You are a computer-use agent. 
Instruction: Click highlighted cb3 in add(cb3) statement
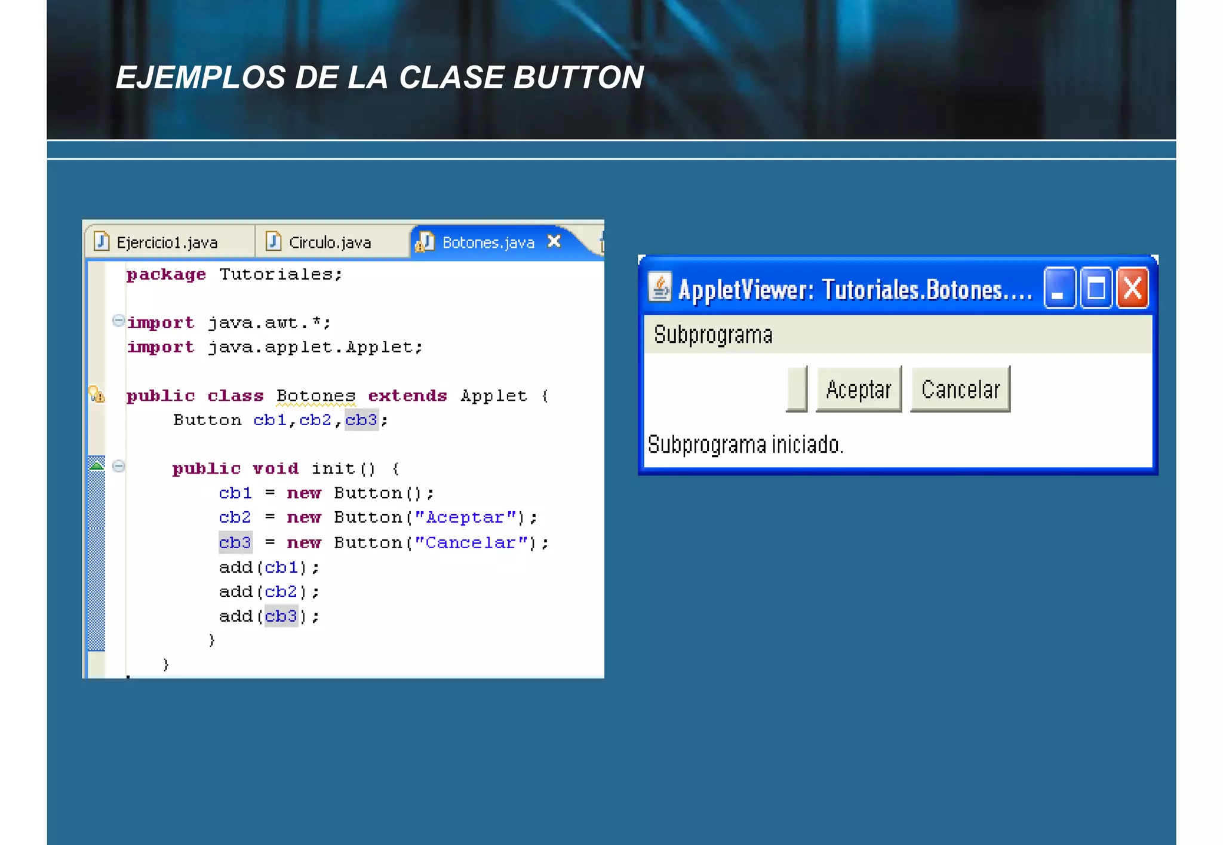[x=281, y=616]
